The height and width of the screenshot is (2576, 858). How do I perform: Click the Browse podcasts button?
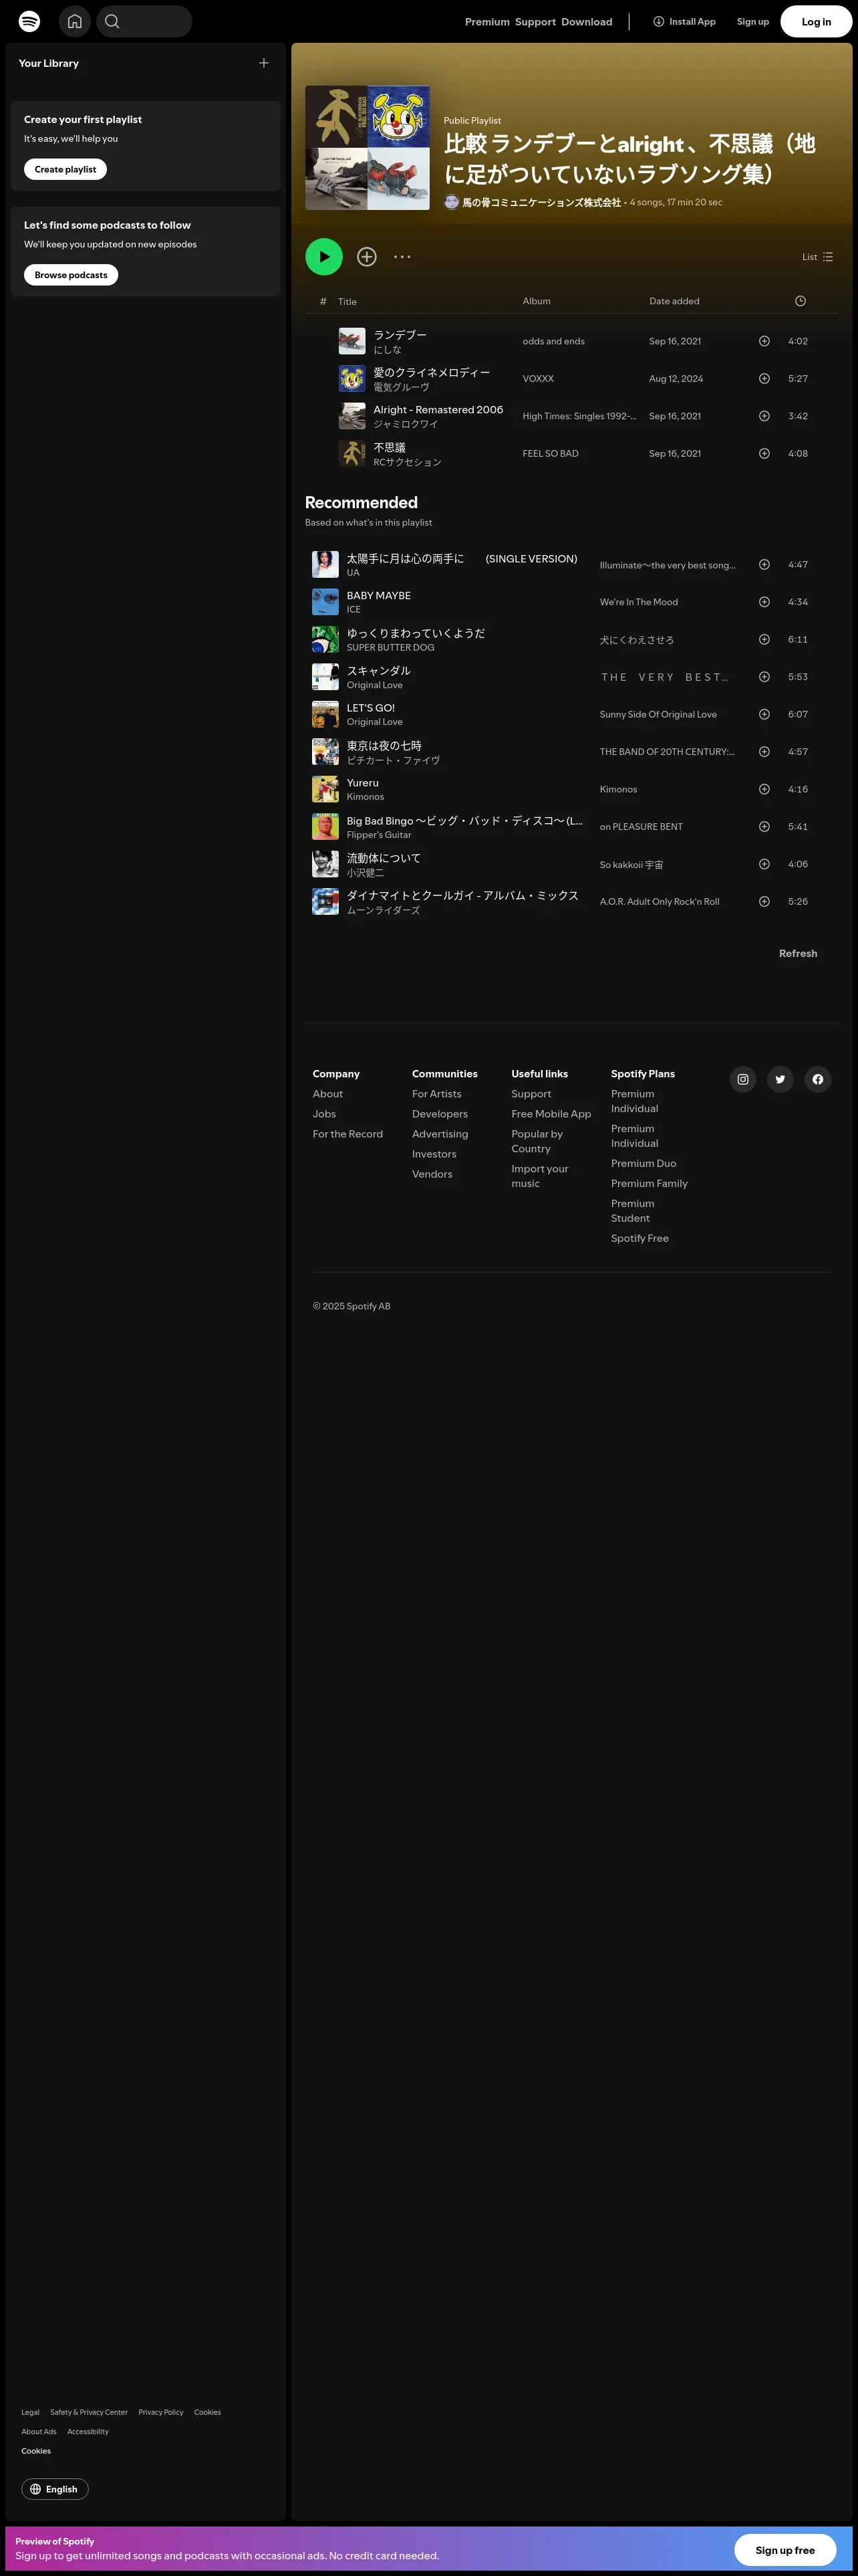71,275
